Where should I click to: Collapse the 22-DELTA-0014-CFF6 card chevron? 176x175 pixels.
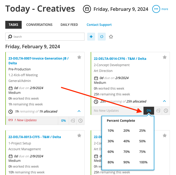point(164,101)
